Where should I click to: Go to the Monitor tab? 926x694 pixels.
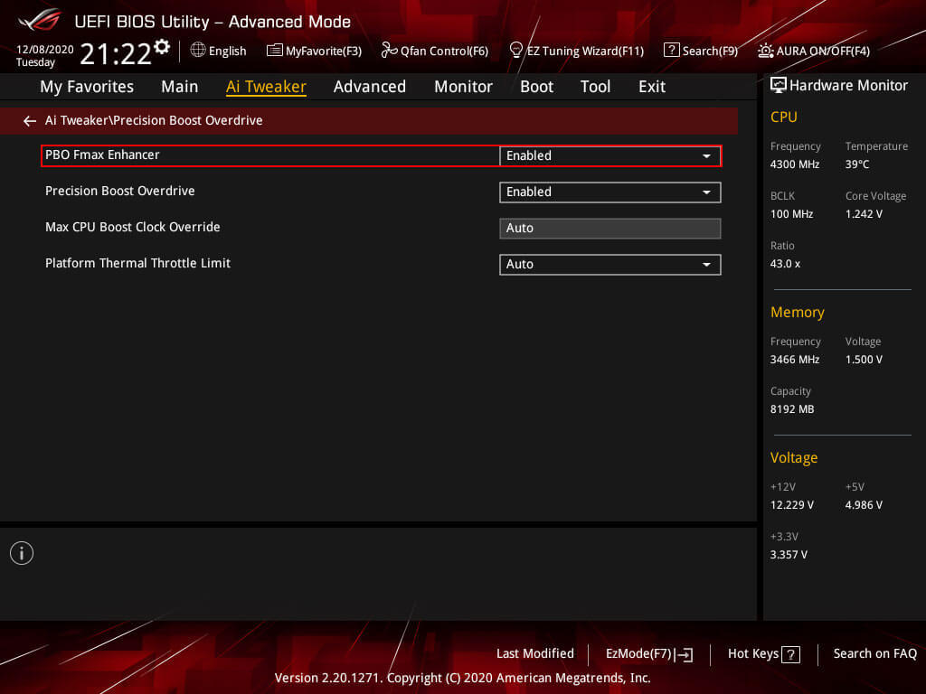point(463,87)
